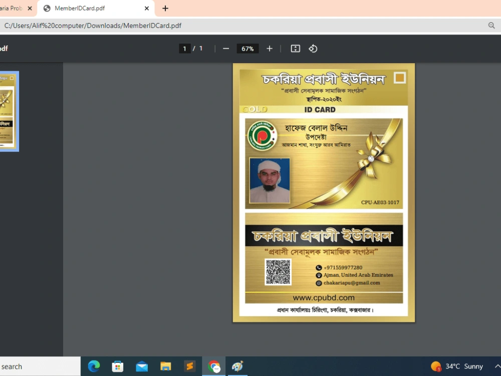Click the ID CARD heading text
Image resolution: width=501 pixels, height=376 pixels.
(x=320, y=110)
